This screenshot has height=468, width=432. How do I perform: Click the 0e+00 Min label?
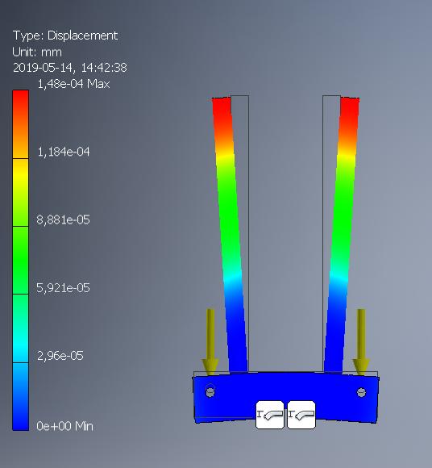[65, 426]
